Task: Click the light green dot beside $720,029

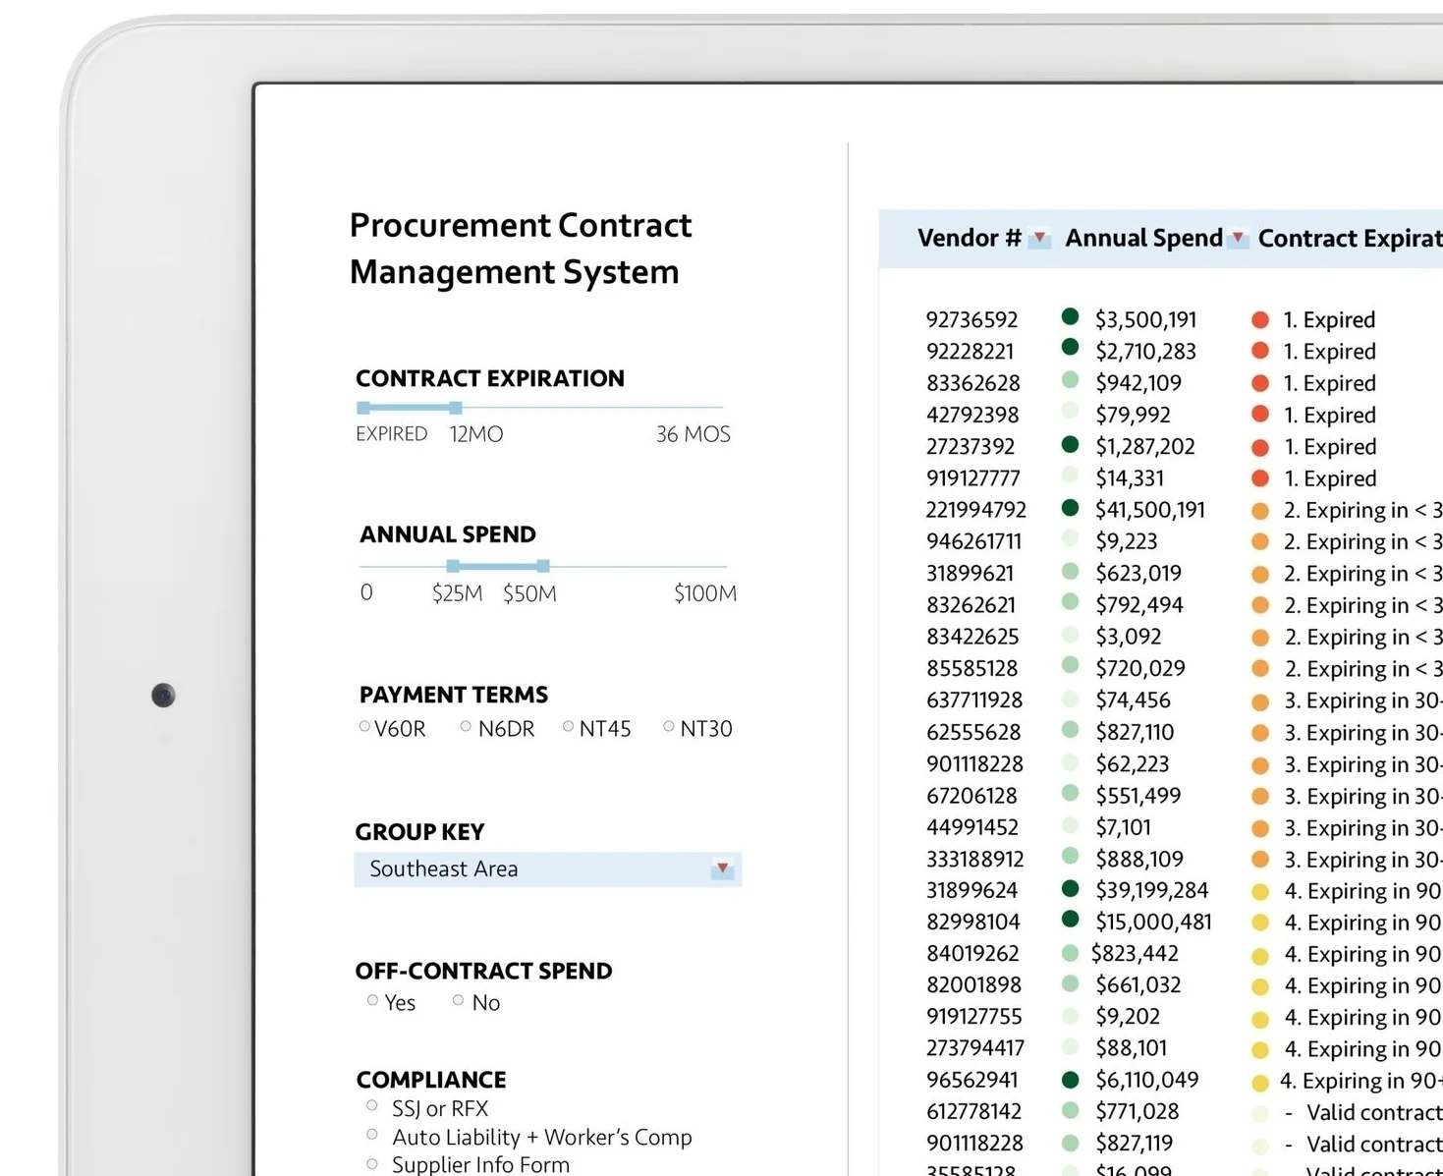Action: tap(1071, 665)
